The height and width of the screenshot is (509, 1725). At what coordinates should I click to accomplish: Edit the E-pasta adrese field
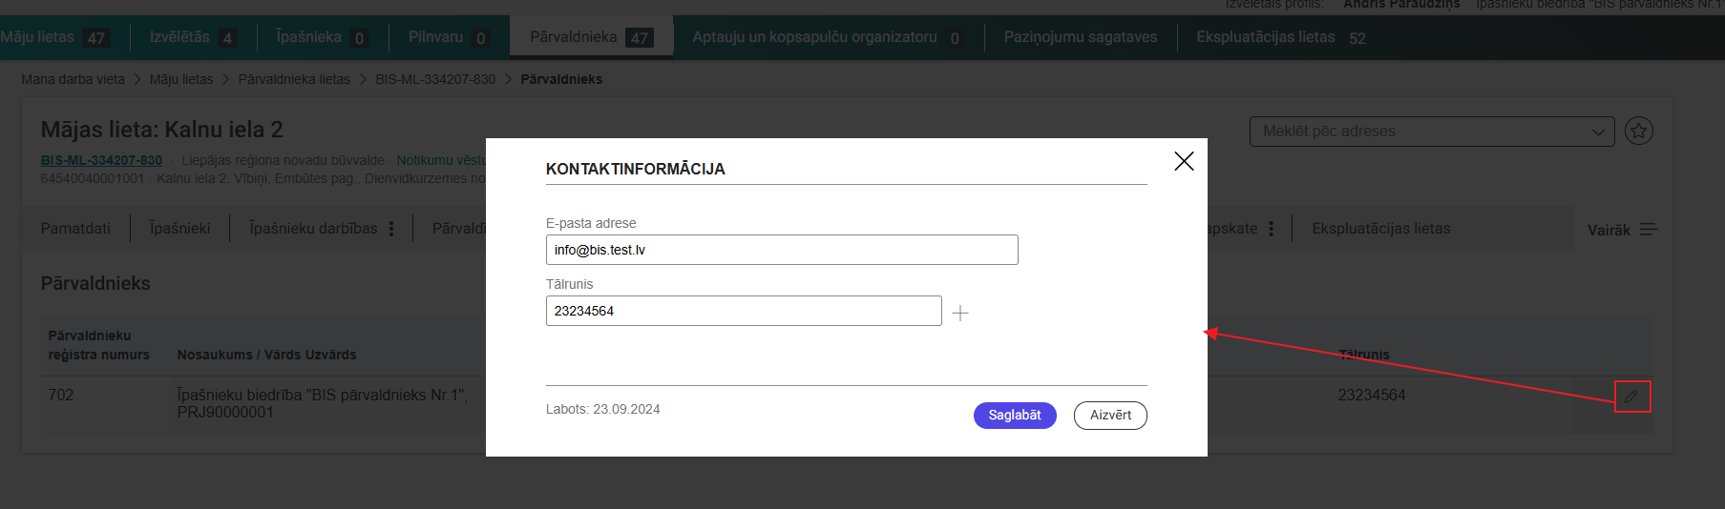(781, 250)
